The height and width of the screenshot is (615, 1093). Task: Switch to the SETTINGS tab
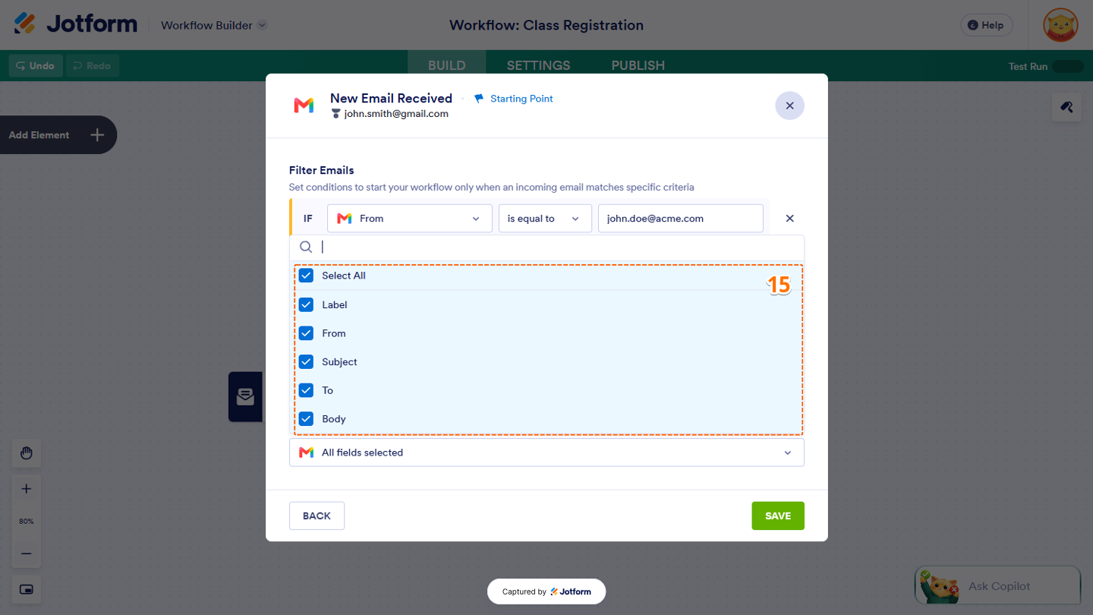pyautogui.click(x=538, y=65)
